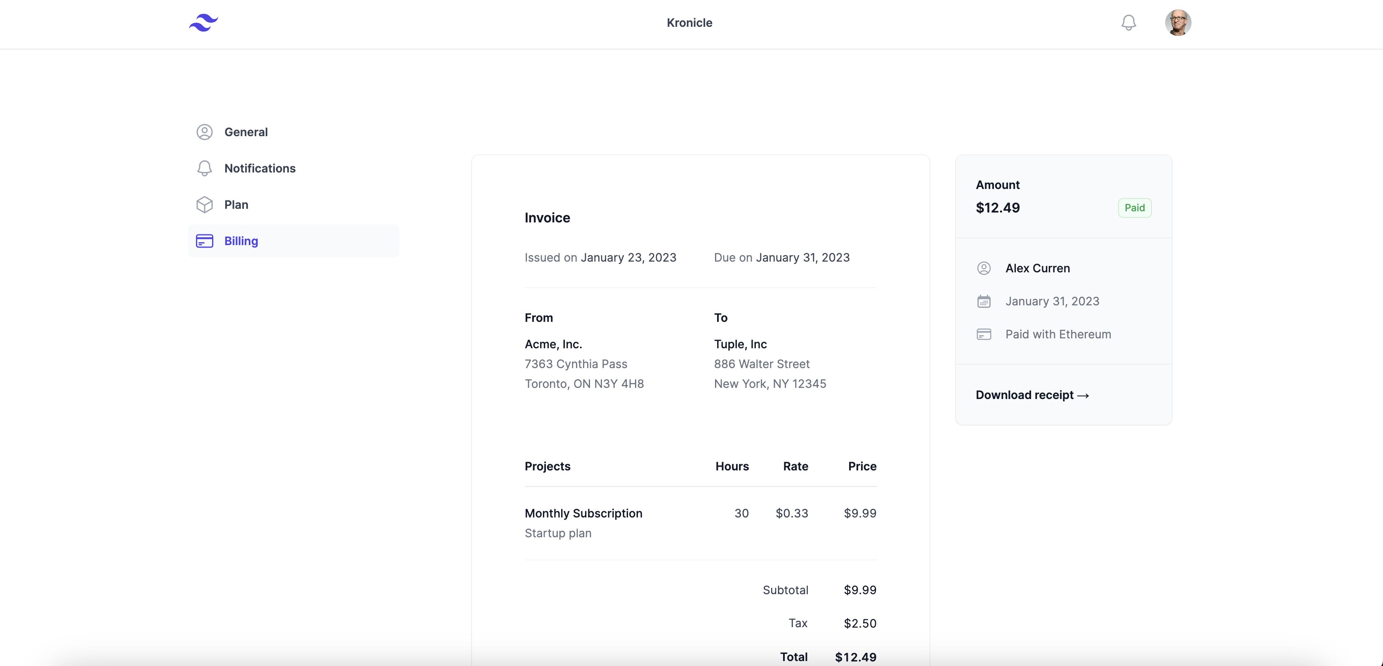Open the notifications bell in header
This screenshot has width=1383, height=666.
click(1128, 23)
